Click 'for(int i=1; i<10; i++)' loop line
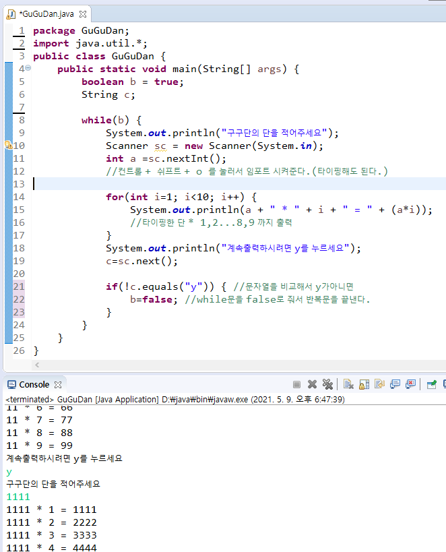This screenshot has width=446, height=552. (x=181, y=197)
